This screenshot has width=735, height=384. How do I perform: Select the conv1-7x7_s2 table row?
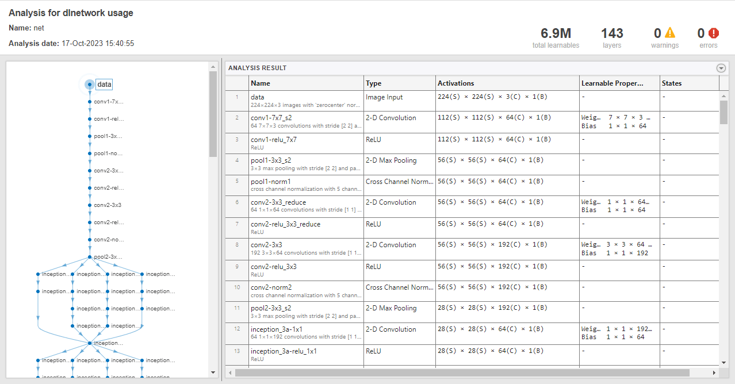point(306,122)
